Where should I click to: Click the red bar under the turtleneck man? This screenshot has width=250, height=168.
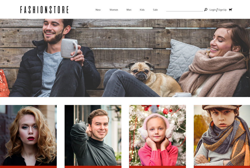[x=93, y=167]
